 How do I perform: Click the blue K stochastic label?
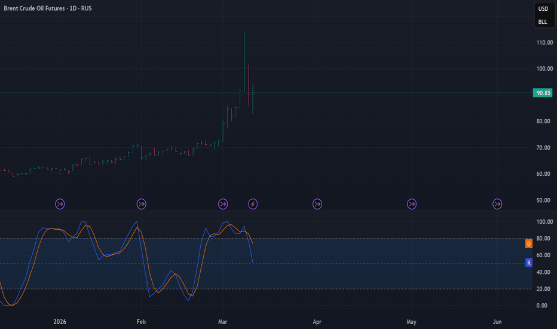tap(528, 263)
